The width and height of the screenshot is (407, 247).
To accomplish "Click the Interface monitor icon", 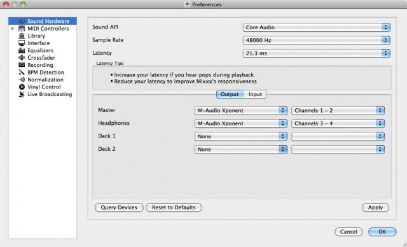I will point(22,43).
